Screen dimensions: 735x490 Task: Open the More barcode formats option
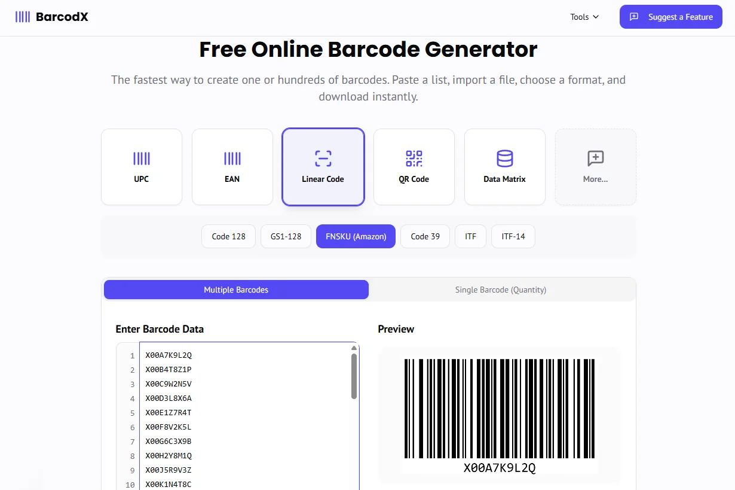tap(595, 159)
